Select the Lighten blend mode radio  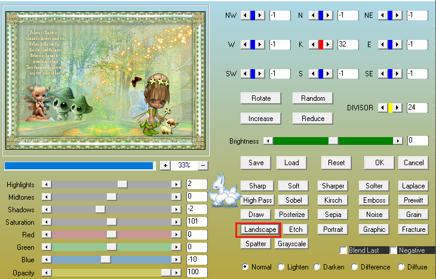281,267
